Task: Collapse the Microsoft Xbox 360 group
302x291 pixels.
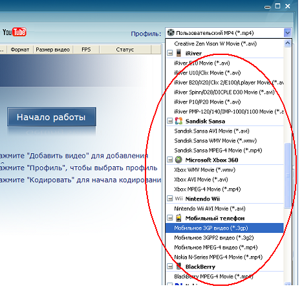Action: click(x=170, y=160)
